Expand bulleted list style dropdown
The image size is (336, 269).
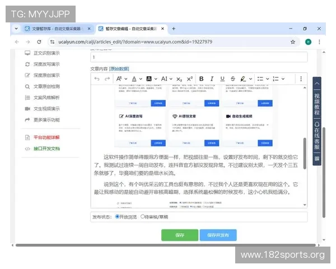268,79
